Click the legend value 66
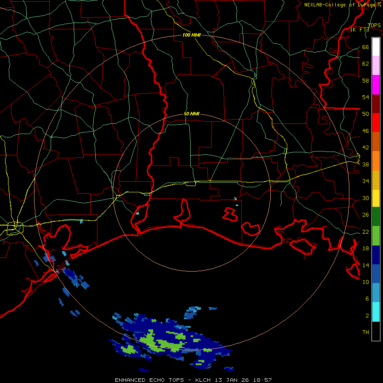 point(366,47)
